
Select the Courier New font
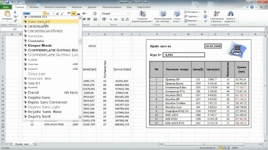click(x=51, y=79)
